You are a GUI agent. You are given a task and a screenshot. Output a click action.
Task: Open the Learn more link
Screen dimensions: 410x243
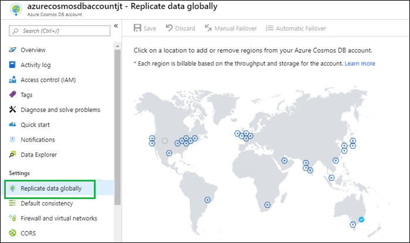[360, 63]
